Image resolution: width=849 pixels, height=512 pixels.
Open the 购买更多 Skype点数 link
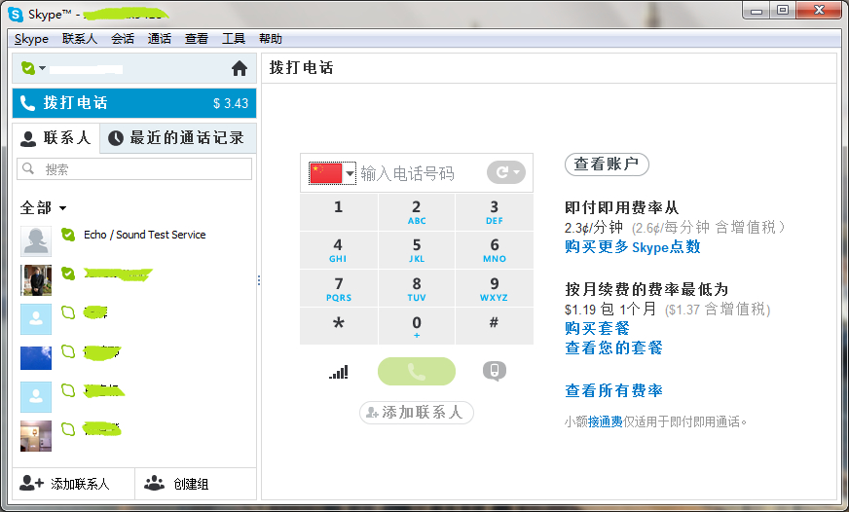point(633,247)
